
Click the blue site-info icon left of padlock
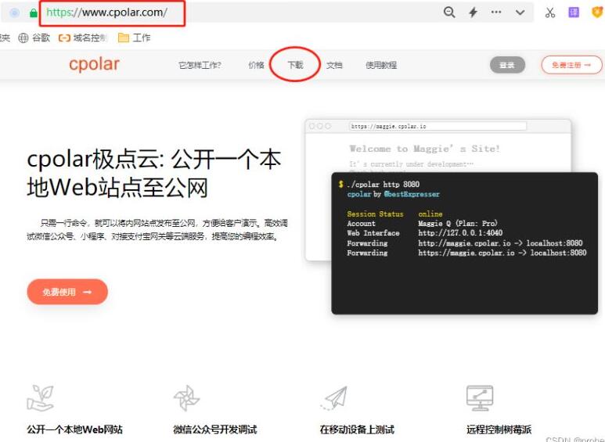pos(15,13)
